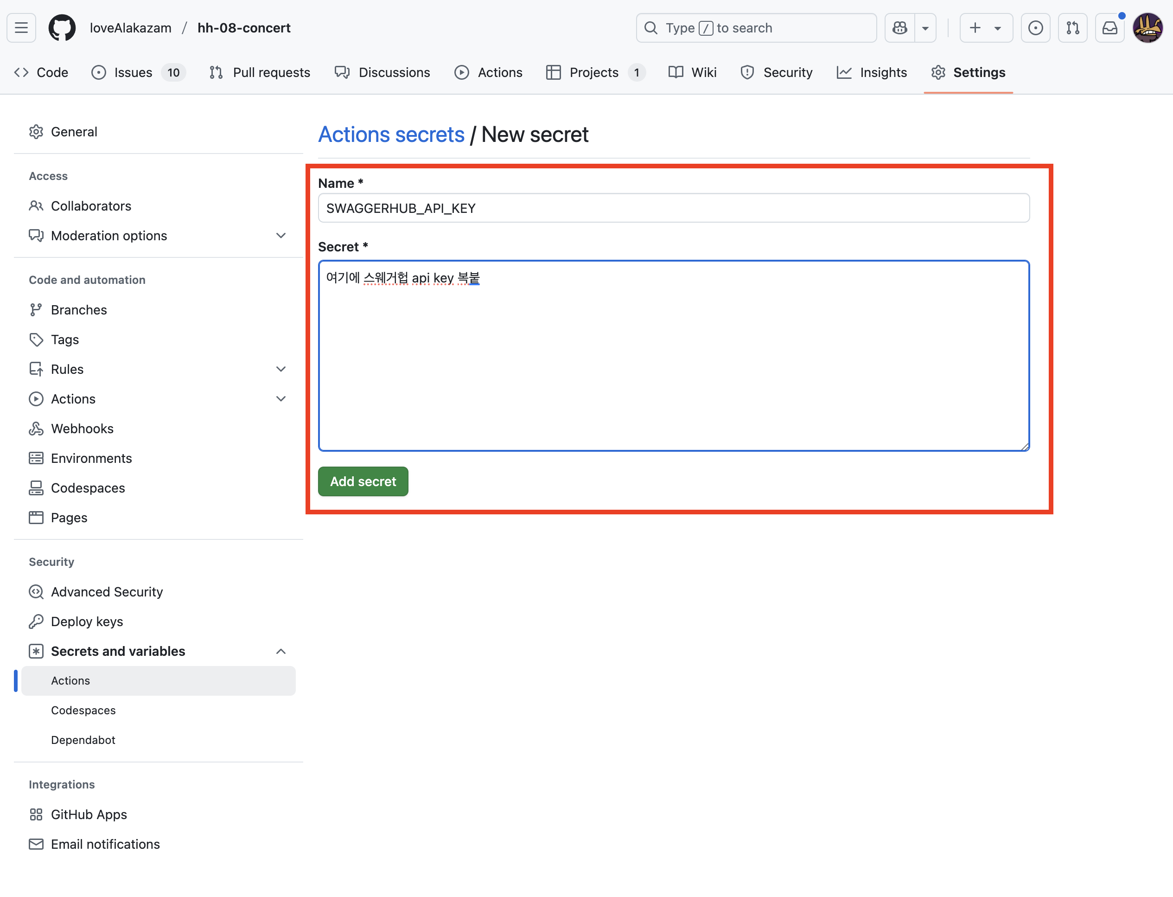
Task: Click the Collaborators people icon
Action: click(x=36, y=206)
